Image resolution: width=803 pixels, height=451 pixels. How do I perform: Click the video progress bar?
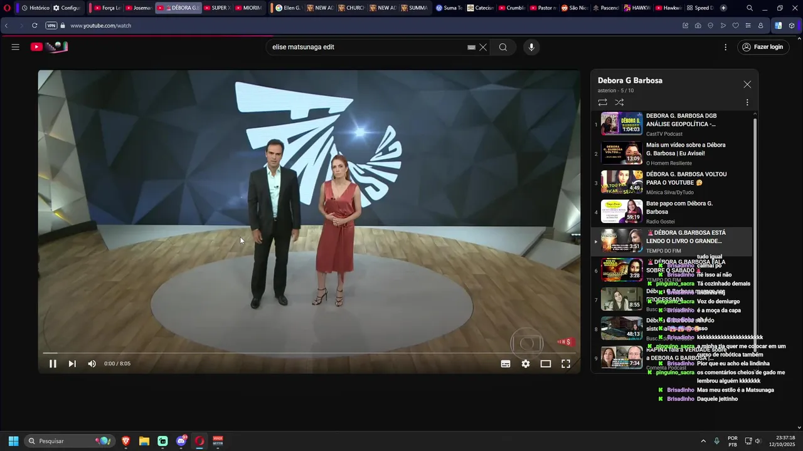pyautogui.click(x=309, y=353)
